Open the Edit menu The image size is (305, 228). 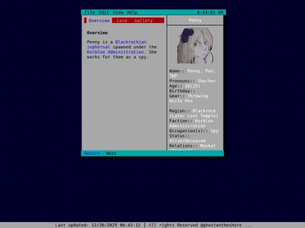point(104,12)
